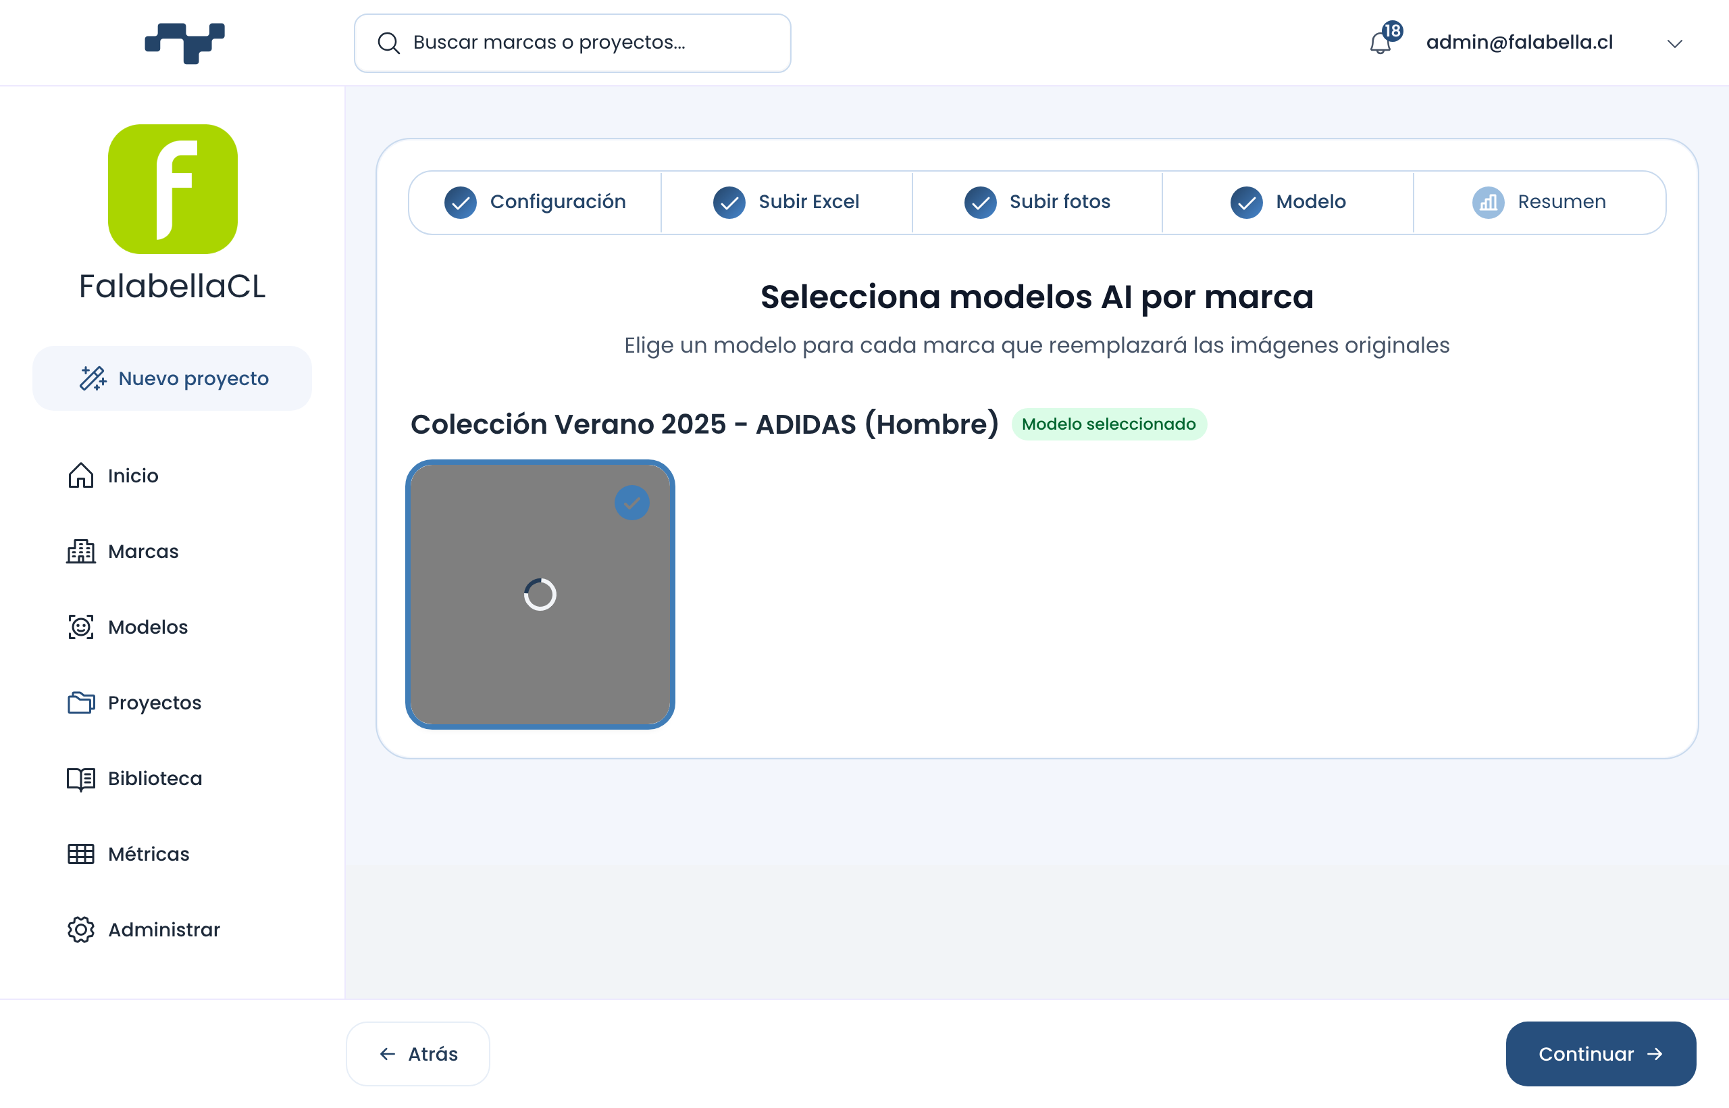Click the Subir Excel step checkmark icon
The height and width of the screenshot is (1108, 1729).
pos(729,202)
